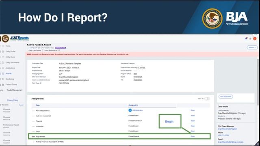This screenshot has height=146, width=260.
Task: Click the Home icon in sidebar
Action: click(3, 46)
